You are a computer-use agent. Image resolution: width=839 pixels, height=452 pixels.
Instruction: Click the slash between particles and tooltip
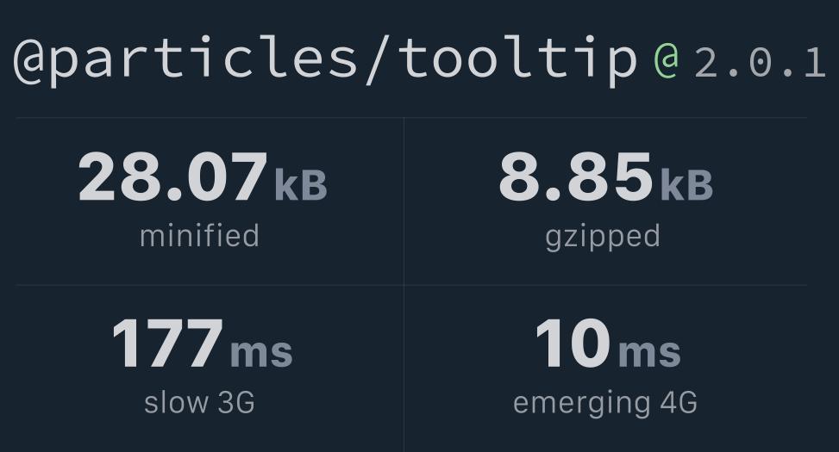click(x=377, y=60)
